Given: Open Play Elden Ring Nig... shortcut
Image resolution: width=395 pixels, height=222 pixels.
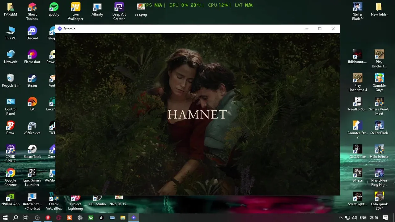Looking at the screenshot, I should click(379, 178).
